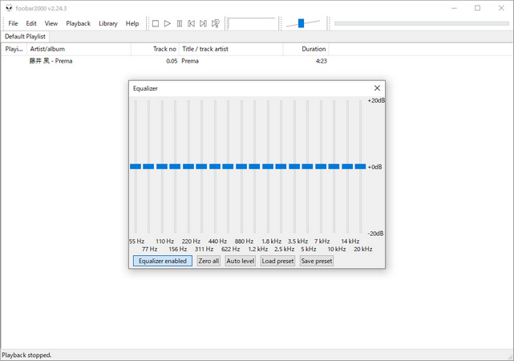Select the Default Playlist tab
Screen dimensions: 514x361
tap(25, 36)
